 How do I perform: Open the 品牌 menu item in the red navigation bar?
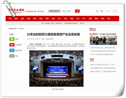pos(28,18)
